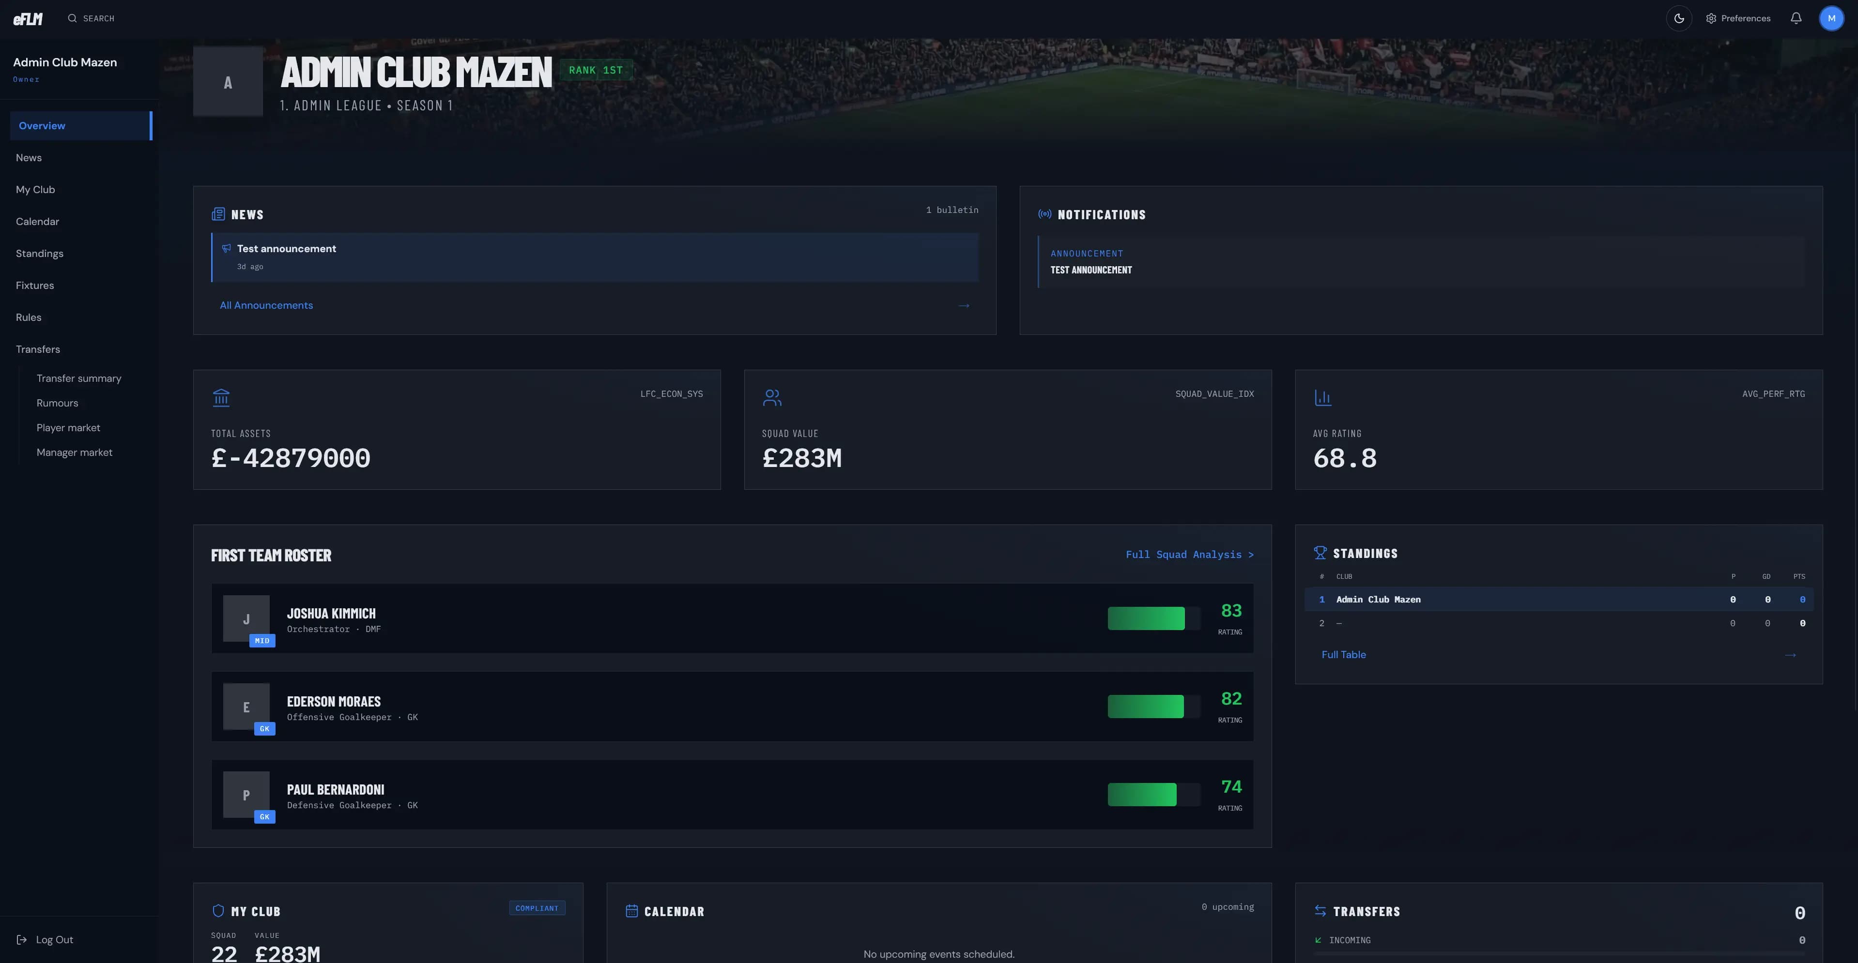Open Transfer summary submenu item
This screenshot has height=963, width=1858.
point(78,378)
